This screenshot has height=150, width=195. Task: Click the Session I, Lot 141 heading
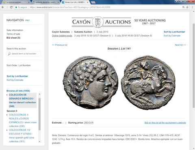(x=119, y=49)
